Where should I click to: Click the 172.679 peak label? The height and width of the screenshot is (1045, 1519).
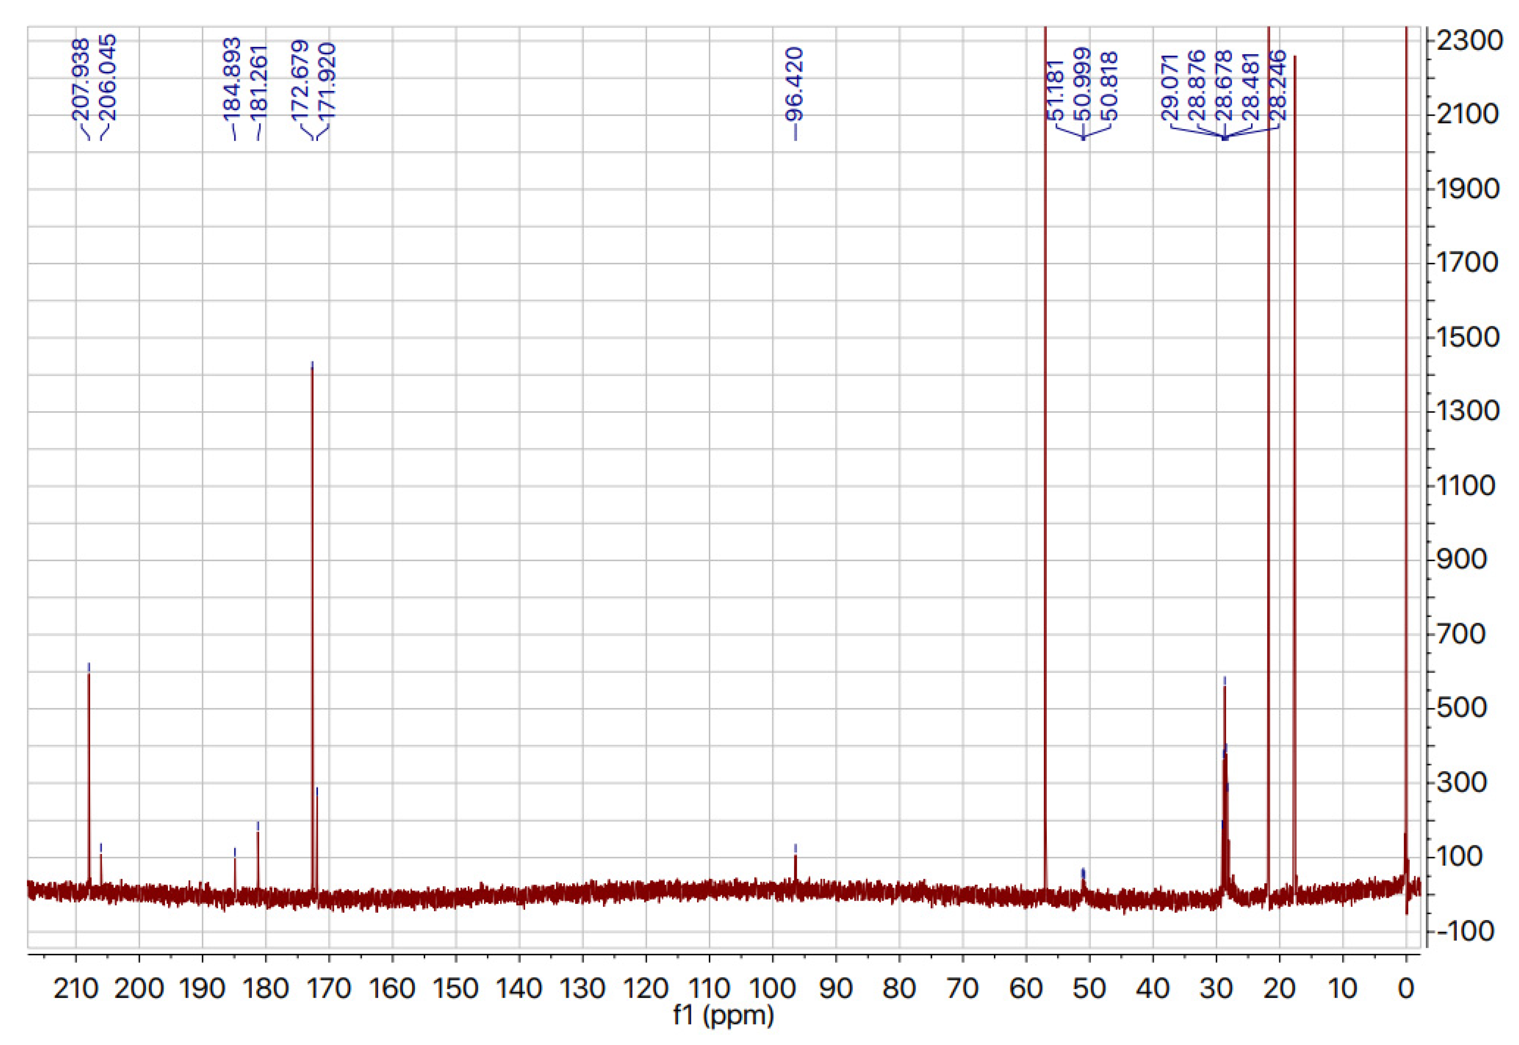tap(300, 81)
